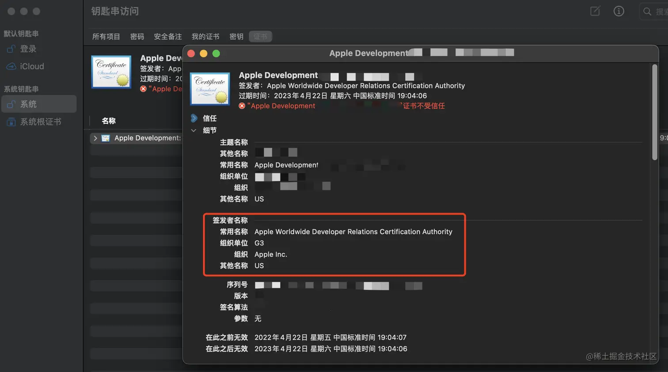Switch to the 密钥 tab
The height and width of the screenshot is (372, 668).
(236, 37)
